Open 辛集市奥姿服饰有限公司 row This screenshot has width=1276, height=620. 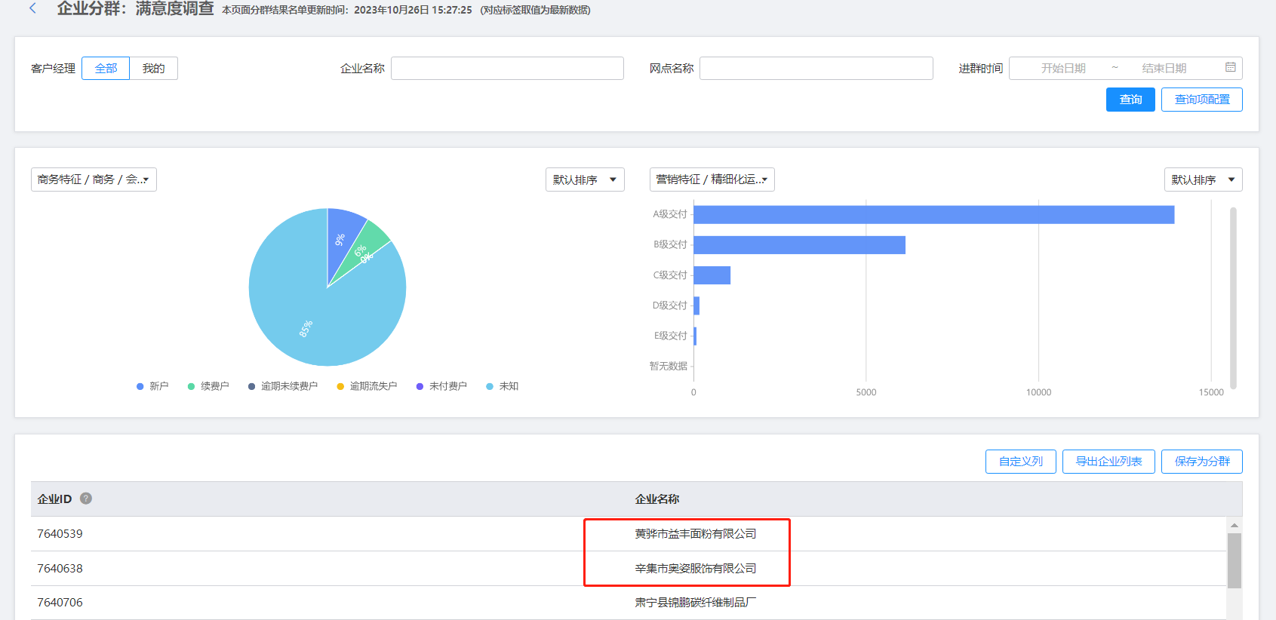(x=695, y=568)
